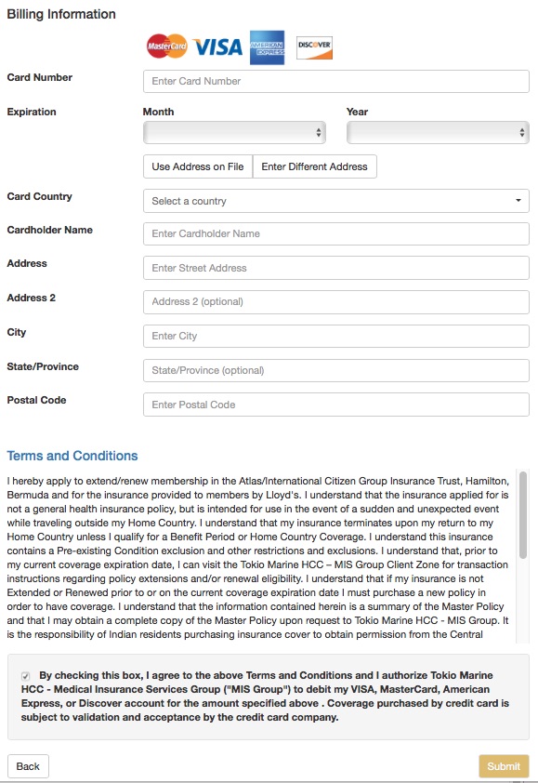Screen dimensions: 538x783
Task: Click the Address 2 optional field
Action: [335, 302]
